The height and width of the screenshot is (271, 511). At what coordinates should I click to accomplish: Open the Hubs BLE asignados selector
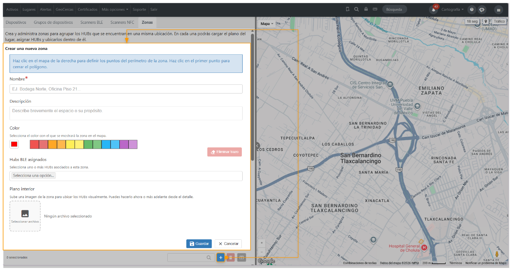pos(126,176)
